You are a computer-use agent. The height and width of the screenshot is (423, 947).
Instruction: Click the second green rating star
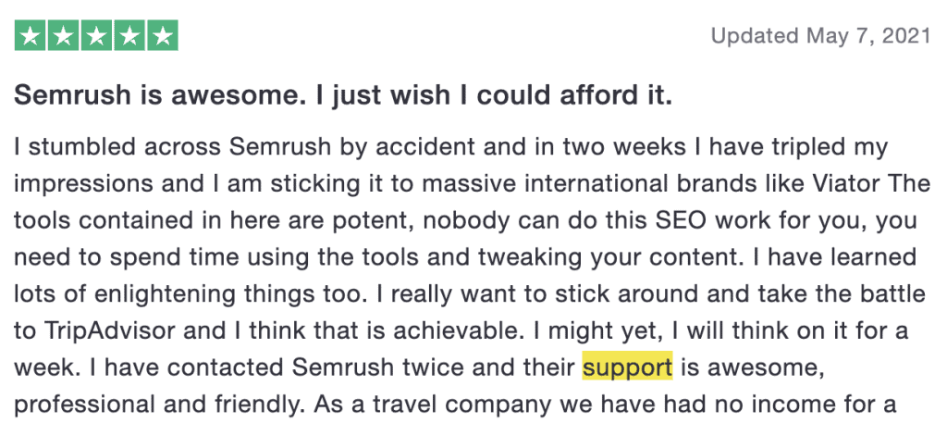pos(64,35)
